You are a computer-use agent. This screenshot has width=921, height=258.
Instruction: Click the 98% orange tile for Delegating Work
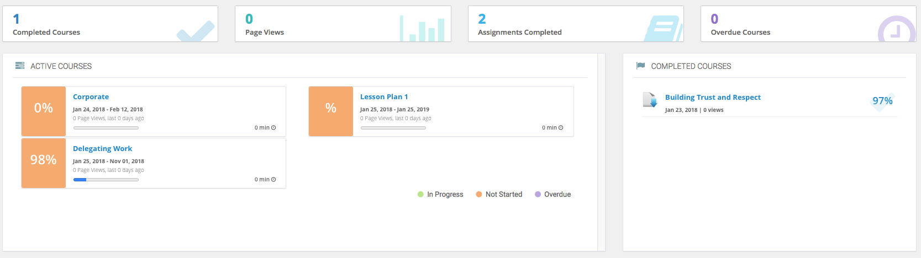point(44,163)
